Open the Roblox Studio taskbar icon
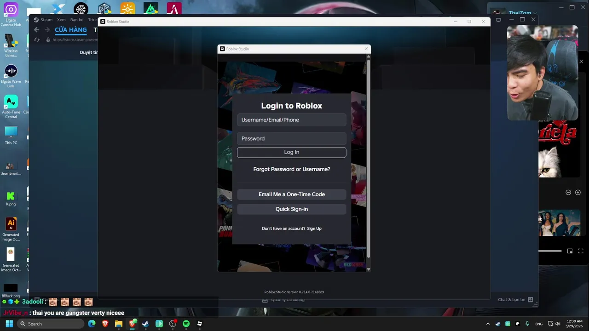Image resolution: width=589 pixels, height=331 pixels. (x=199, y=324)
